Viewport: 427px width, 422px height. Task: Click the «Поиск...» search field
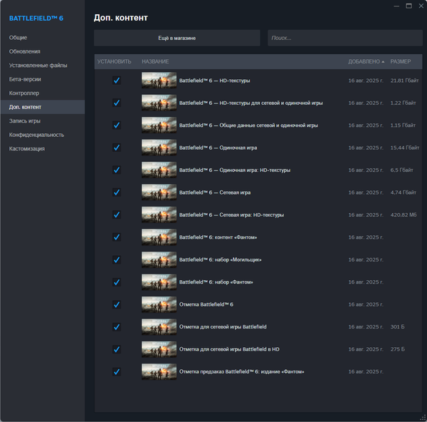[344, 38]
